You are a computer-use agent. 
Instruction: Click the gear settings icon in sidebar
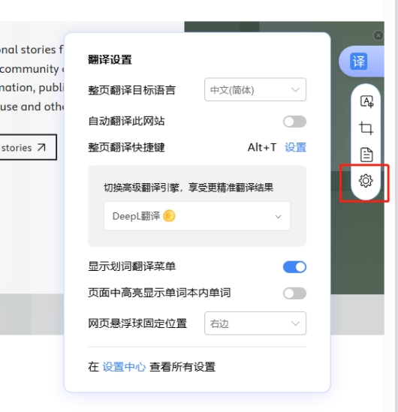click(x=366, y=181)
